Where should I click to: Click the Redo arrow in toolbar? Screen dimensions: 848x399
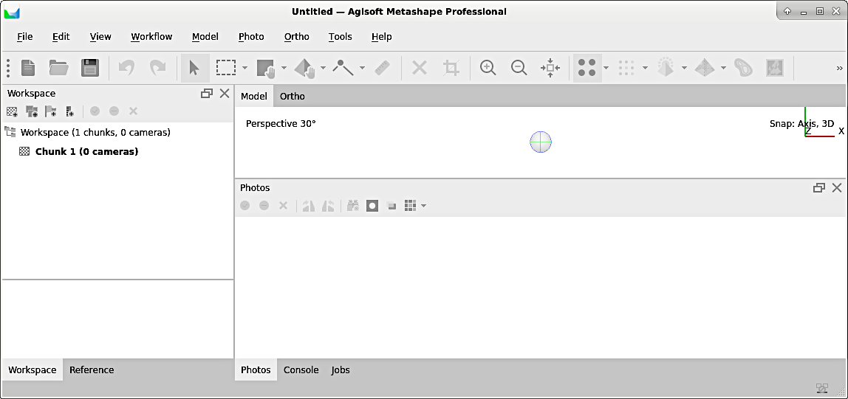click(x=158, y=68)
